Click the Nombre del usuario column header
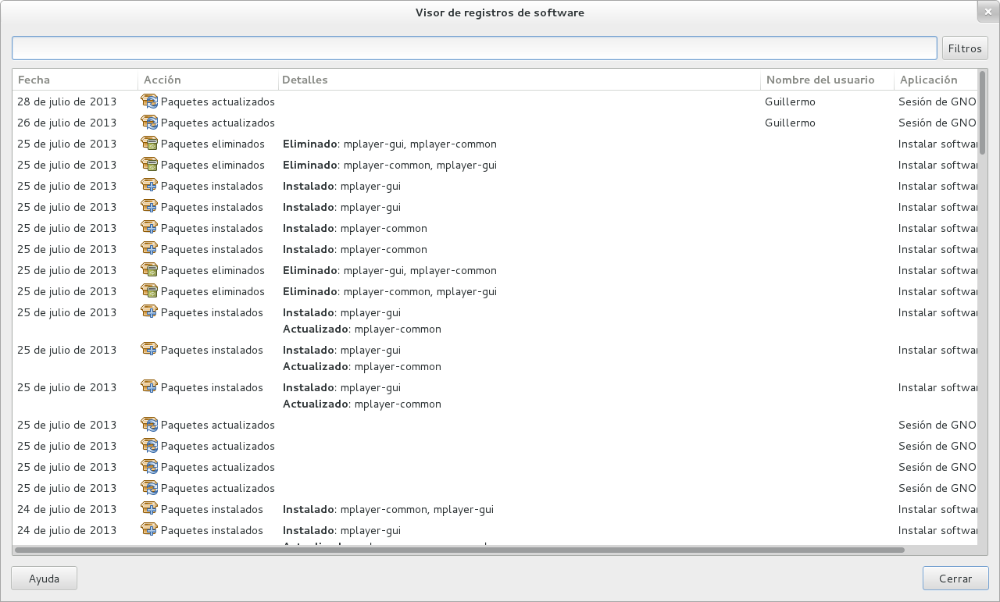The height and width of the screenshot is (602, 1000). (x=827, y=80)
